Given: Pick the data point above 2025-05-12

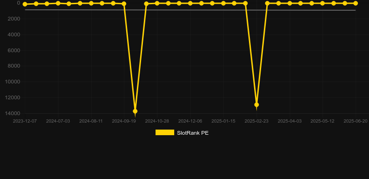Looking at the screenshot, I should pyautogui.click(x=322, y=3).
